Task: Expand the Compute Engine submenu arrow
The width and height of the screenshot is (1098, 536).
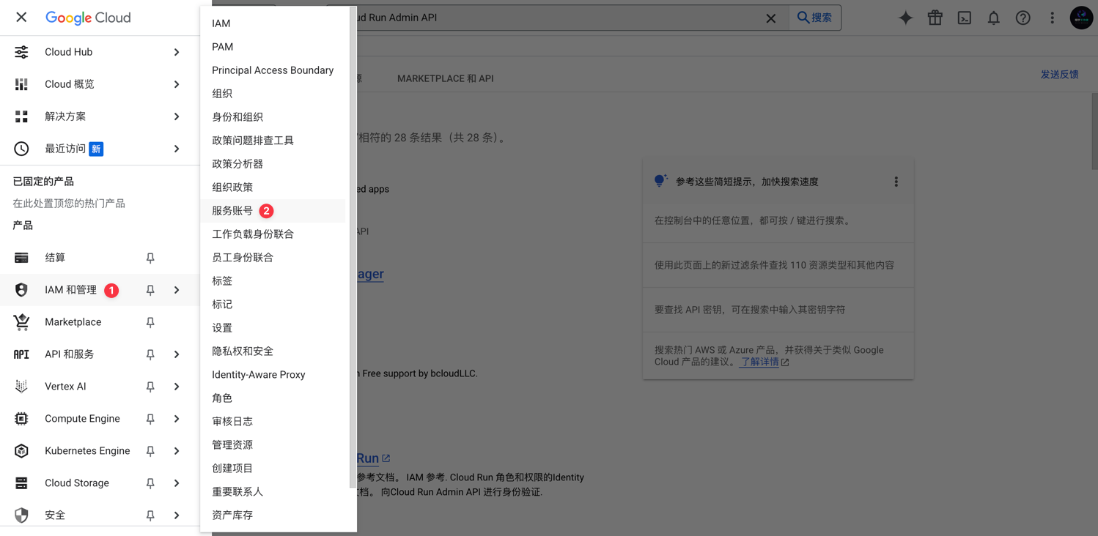Action: (x=177, y=419)
